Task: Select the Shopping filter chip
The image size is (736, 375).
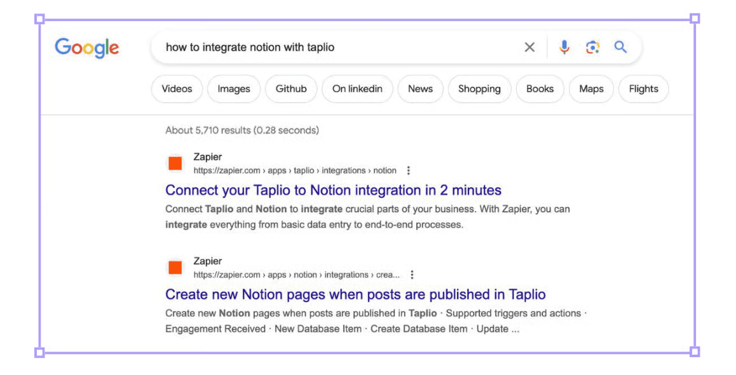Action: (479, 89)
